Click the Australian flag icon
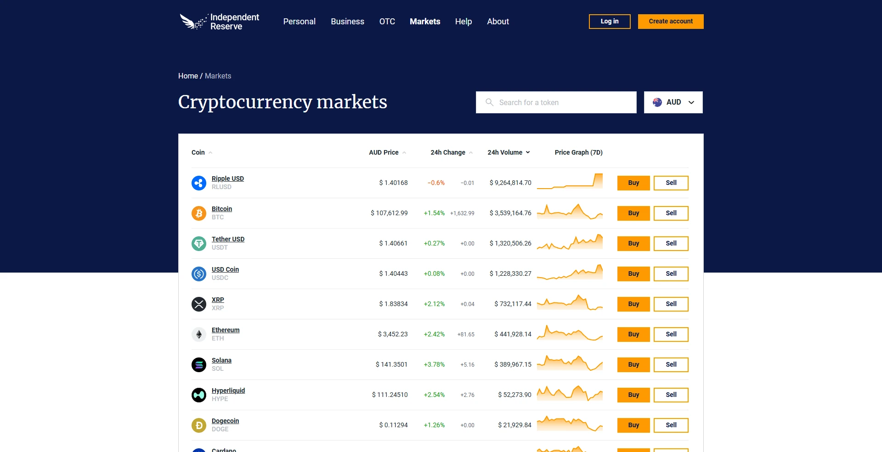Screen dimensions: 882x452 657,102
